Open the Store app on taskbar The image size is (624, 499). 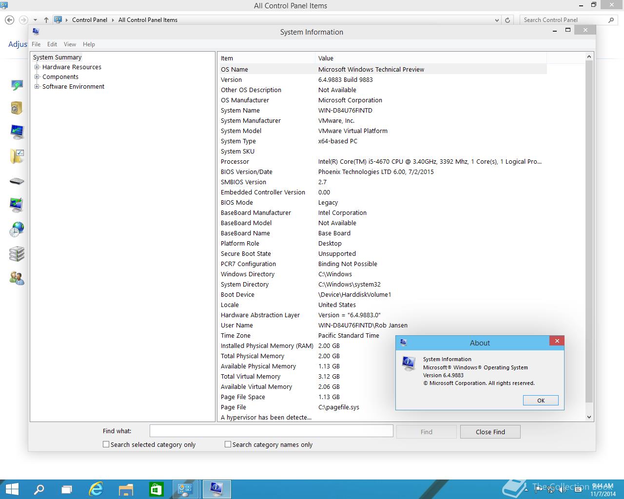tap(156, 489)
